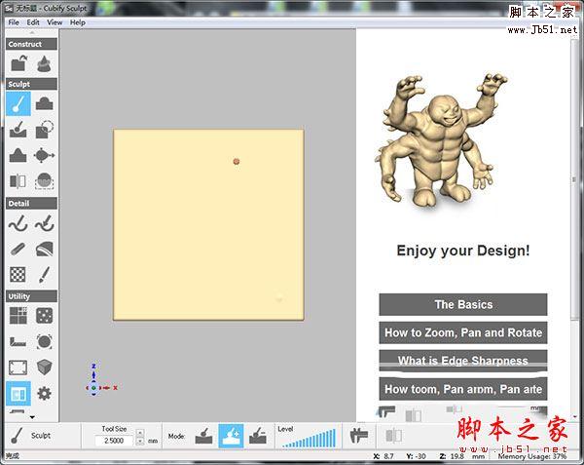This screenshot has height=465, width=584.
Task: Select the cone shape Construct tool
Action: (45, 63)
